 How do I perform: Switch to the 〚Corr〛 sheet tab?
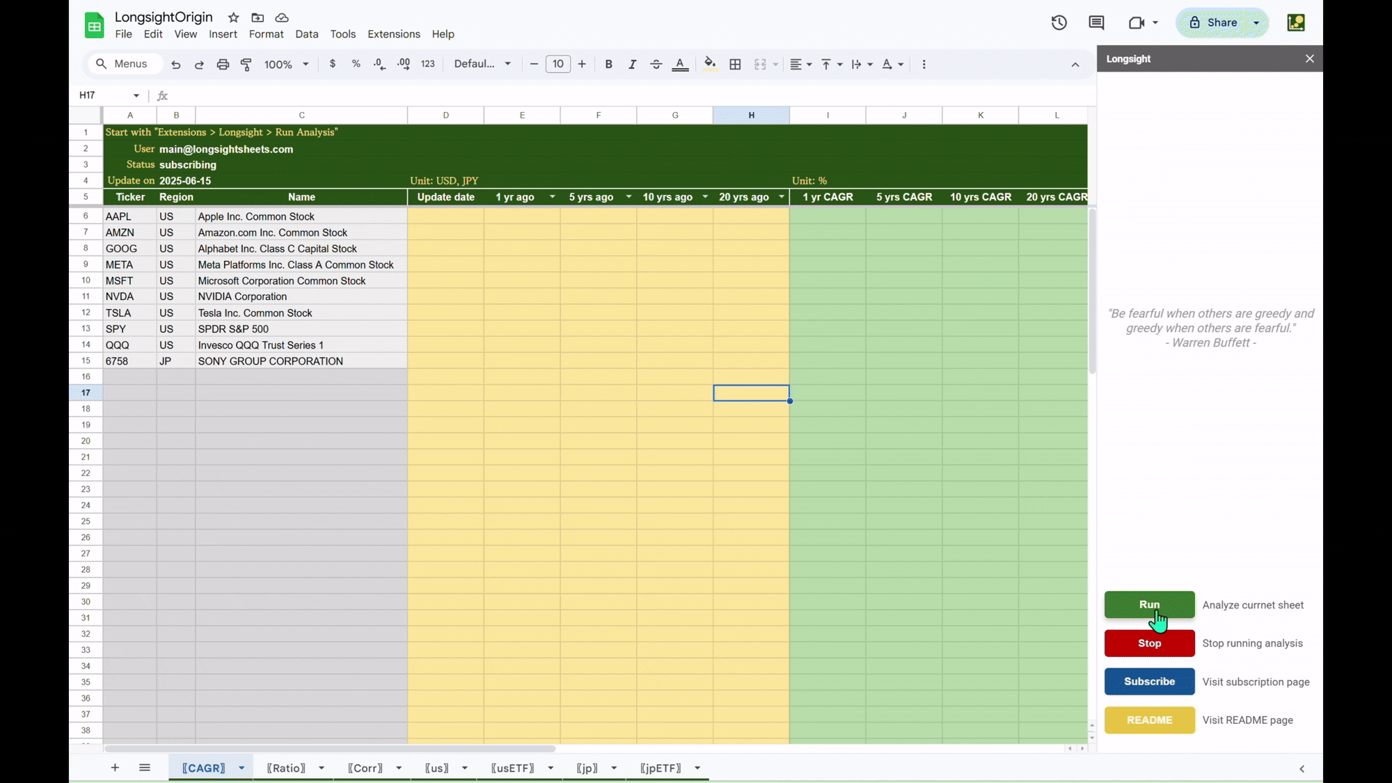pyautogui.click(x=365, y=768)
